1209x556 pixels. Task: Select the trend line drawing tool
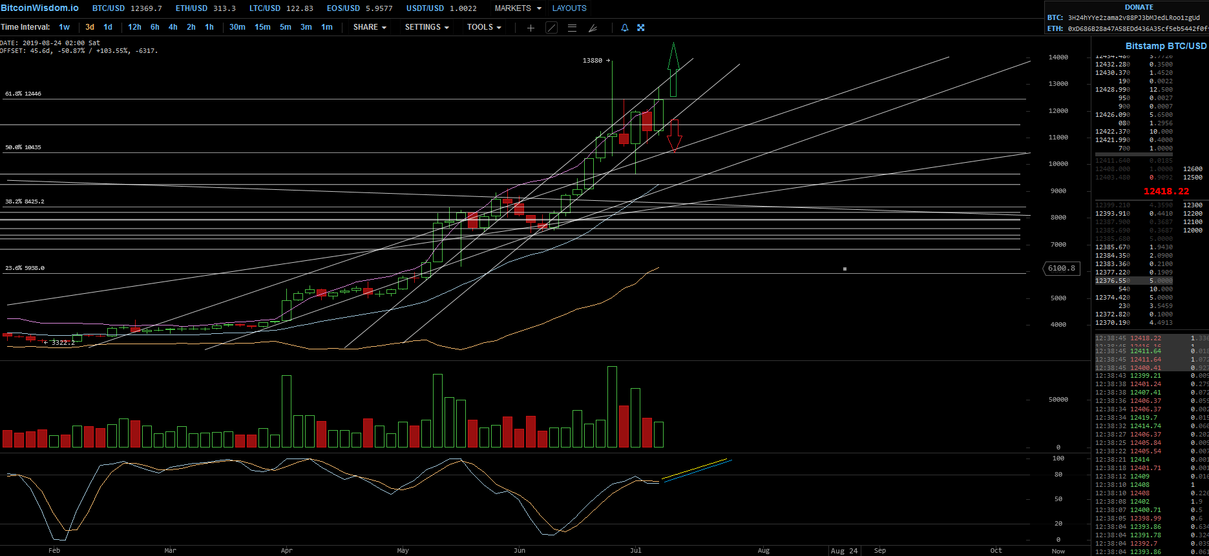click(x=551, y=28)
